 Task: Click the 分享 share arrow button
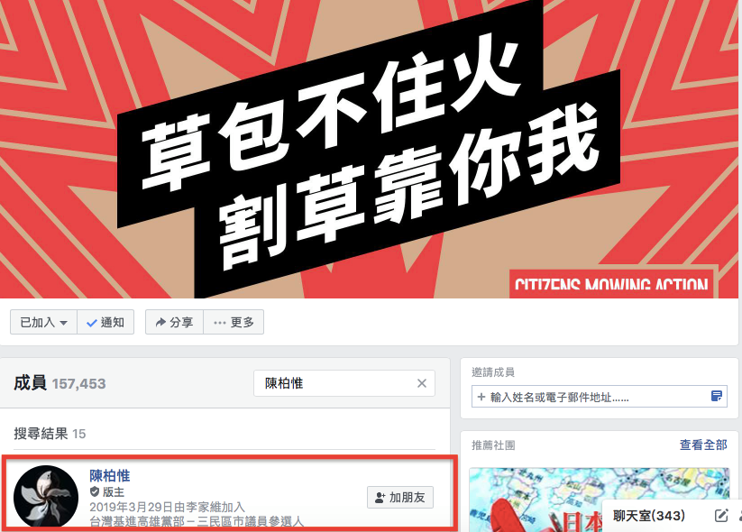pos(174,322)
